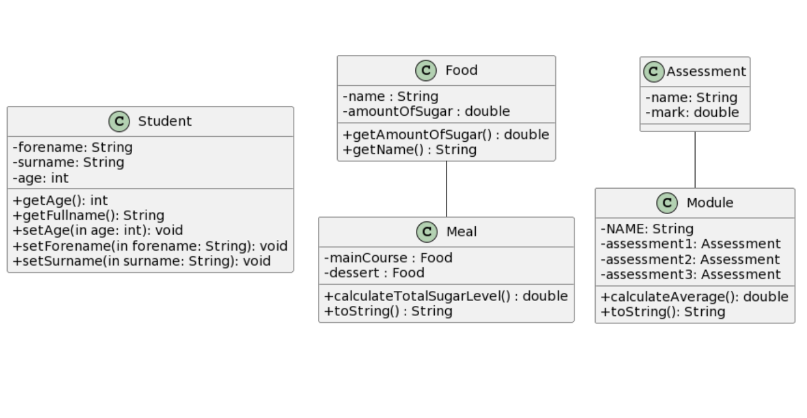Click the line connecting Assessment and Module
Screen dimensions: 807x418
point(695,160)
